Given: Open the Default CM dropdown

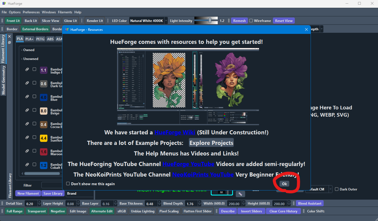Looking at the screenshot, I should (319, 189).
